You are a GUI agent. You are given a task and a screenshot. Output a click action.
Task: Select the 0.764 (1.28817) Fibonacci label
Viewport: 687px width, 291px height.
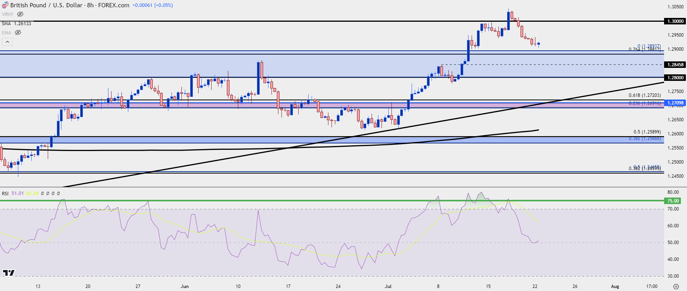[x=645, y=50]
